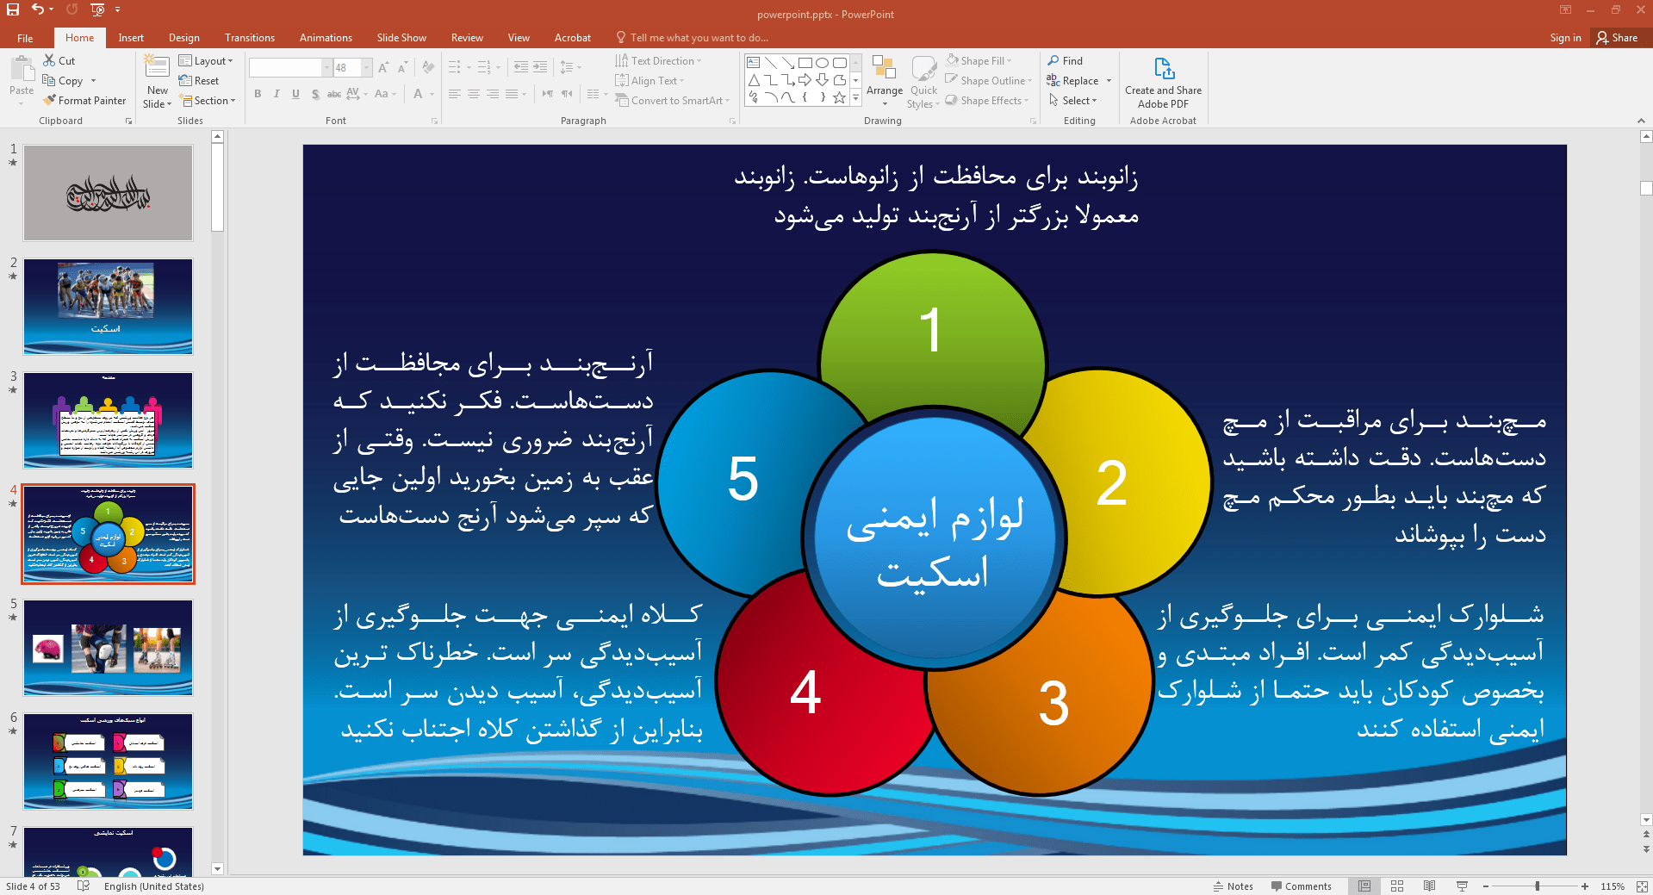Toggle Italic formatting

pos(277,94)
